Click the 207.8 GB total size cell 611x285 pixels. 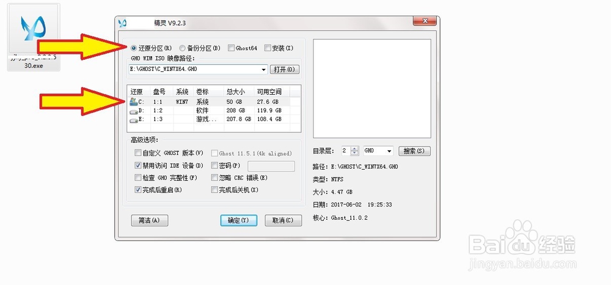click(239, 119)
